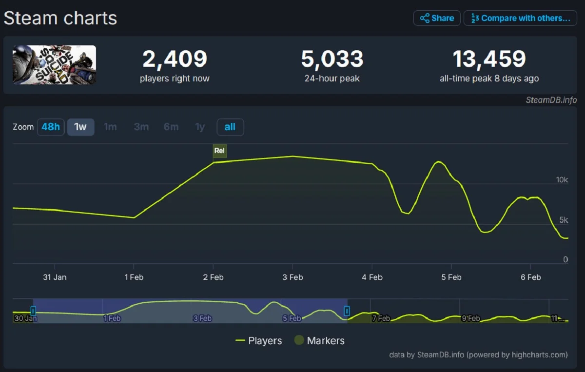Image resolution: width=585 pixels, height=372 pixels.
Task: Open Compare with others dropdown
Action: [520, 18]
